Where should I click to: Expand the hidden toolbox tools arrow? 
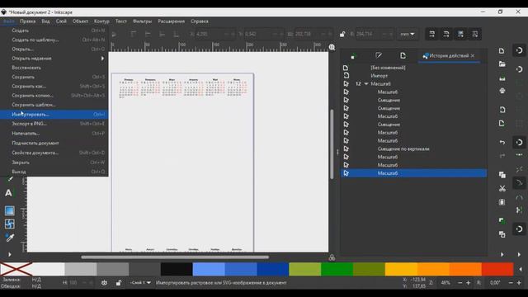click(x=9, y=254)
